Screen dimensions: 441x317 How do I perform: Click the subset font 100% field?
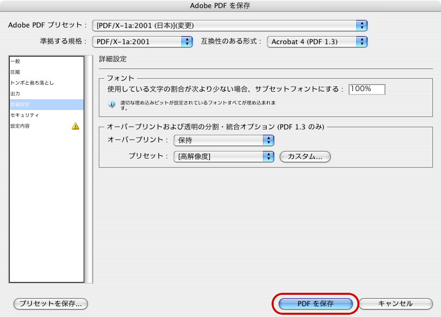coord(367,89)
